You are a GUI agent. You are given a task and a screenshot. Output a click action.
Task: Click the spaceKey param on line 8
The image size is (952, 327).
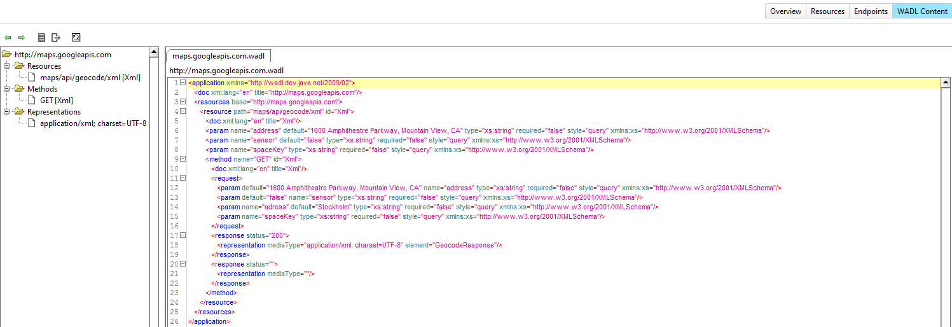point(399,150)
